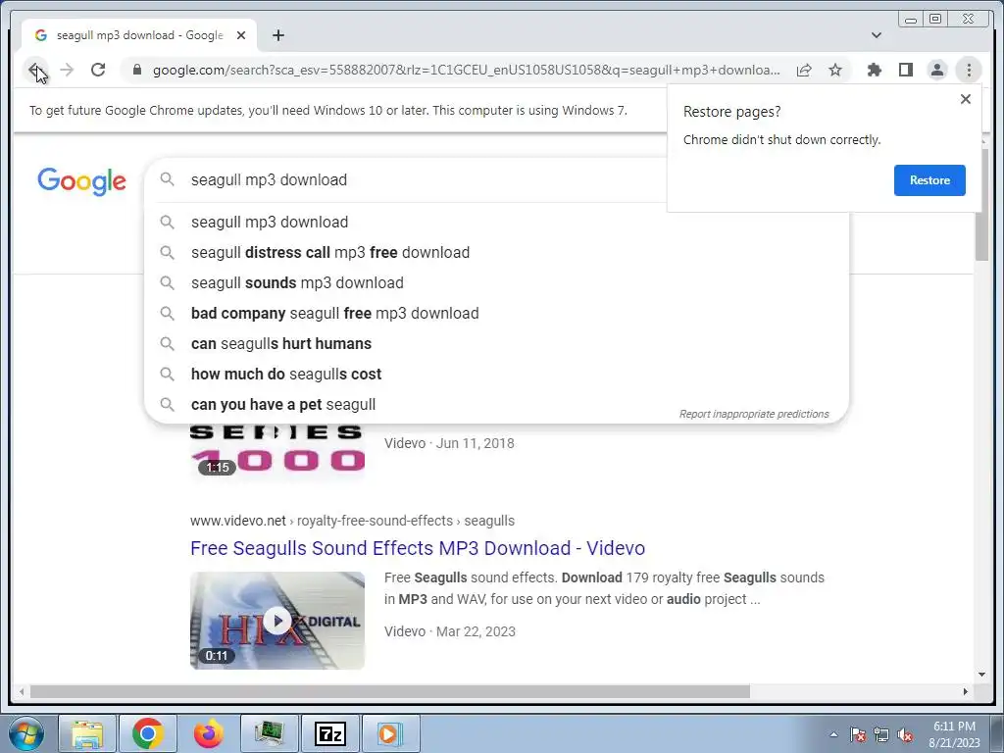Click the horizontal scrollbar right arrow
This screenshot has width=1004, height=753.
(x=966, y=692)
